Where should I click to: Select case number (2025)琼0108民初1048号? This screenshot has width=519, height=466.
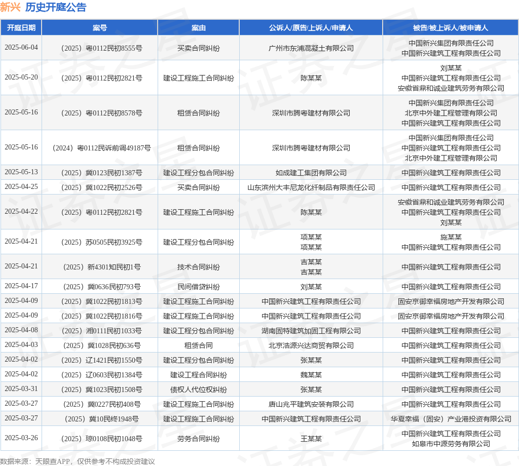pyautogui.click(x=101, y=439)
